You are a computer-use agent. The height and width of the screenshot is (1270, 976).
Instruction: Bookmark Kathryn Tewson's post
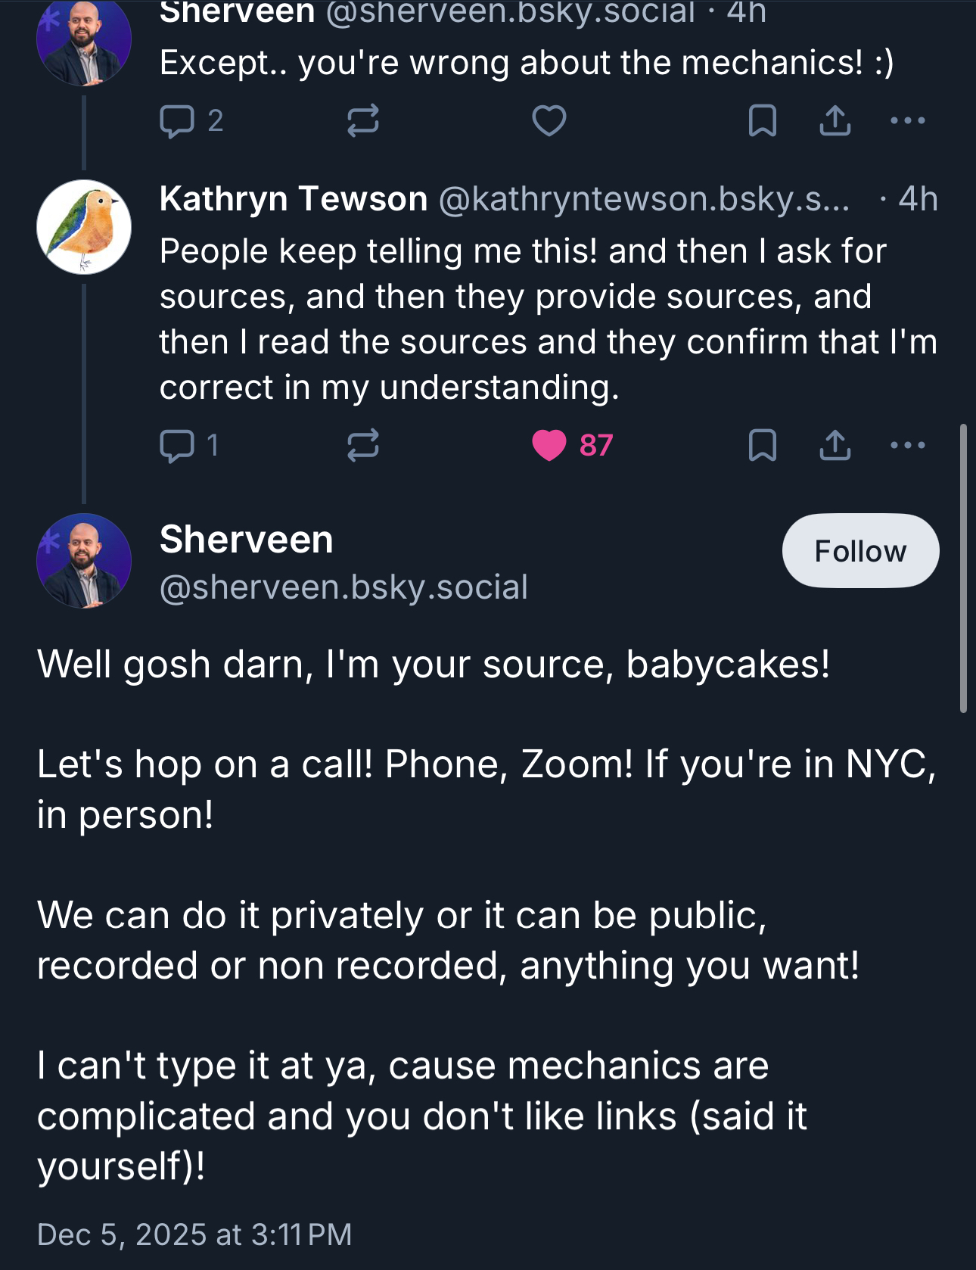pos(762,445)
